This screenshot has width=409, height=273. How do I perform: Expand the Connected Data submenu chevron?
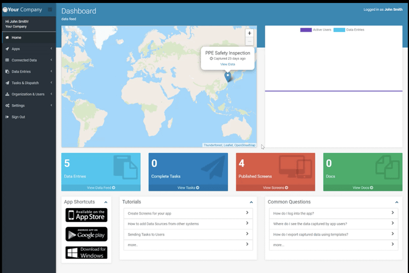[x=51, y=60]
